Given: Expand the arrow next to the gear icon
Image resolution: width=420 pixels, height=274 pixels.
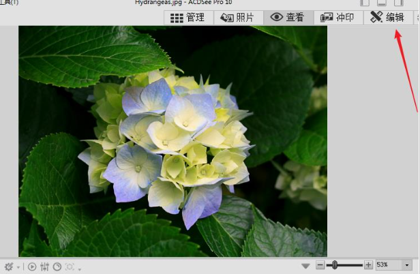Looking at the screenshot, I should tap(18, 267).
